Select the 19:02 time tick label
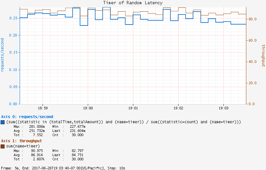Screen dimensions: 266x170 (x=178, y=109)
